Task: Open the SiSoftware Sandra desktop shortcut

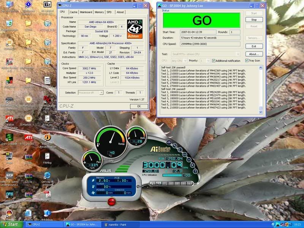Action: 28,5
